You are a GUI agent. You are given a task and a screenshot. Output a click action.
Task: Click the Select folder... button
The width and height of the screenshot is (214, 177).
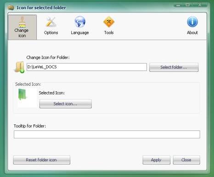pyautogui.click(x=174, y=67)
